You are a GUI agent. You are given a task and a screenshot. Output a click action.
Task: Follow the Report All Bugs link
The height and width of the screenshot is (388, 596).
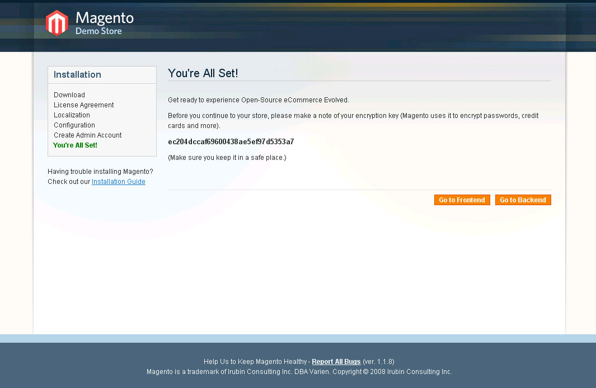tap(336, 362)
